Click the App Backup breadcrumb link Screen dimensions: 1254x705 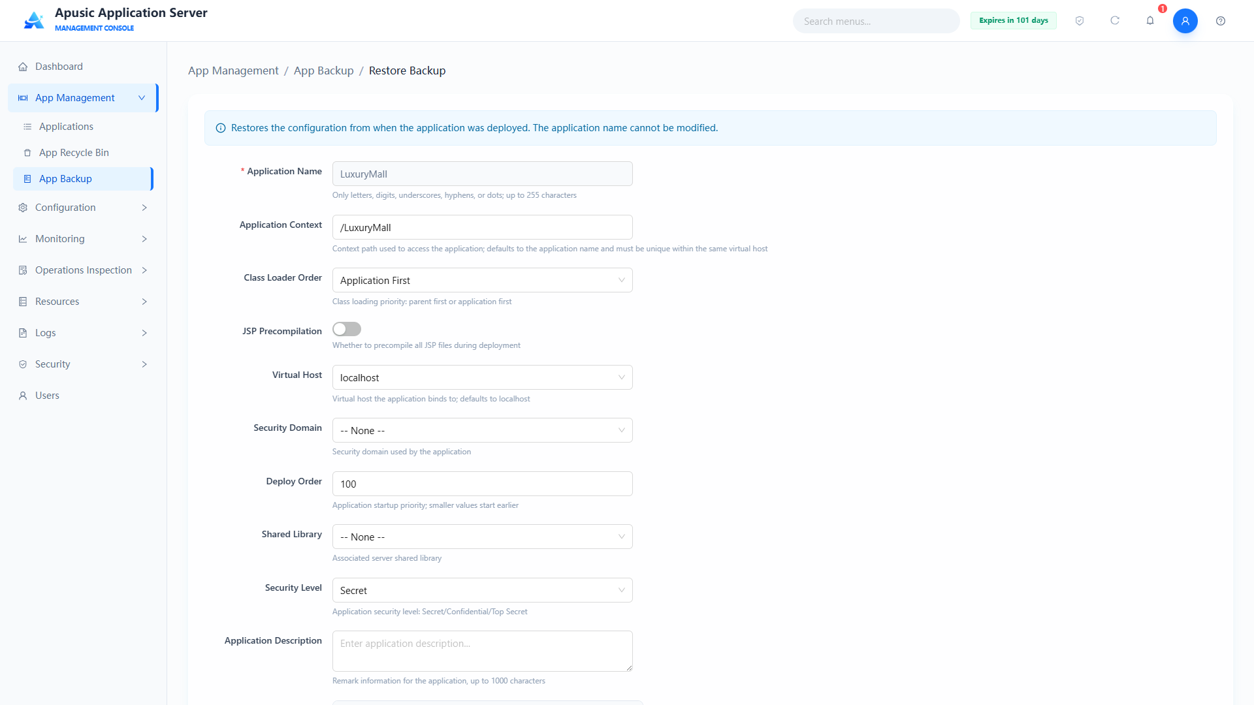pyautogui.click(x=323, y=70)
